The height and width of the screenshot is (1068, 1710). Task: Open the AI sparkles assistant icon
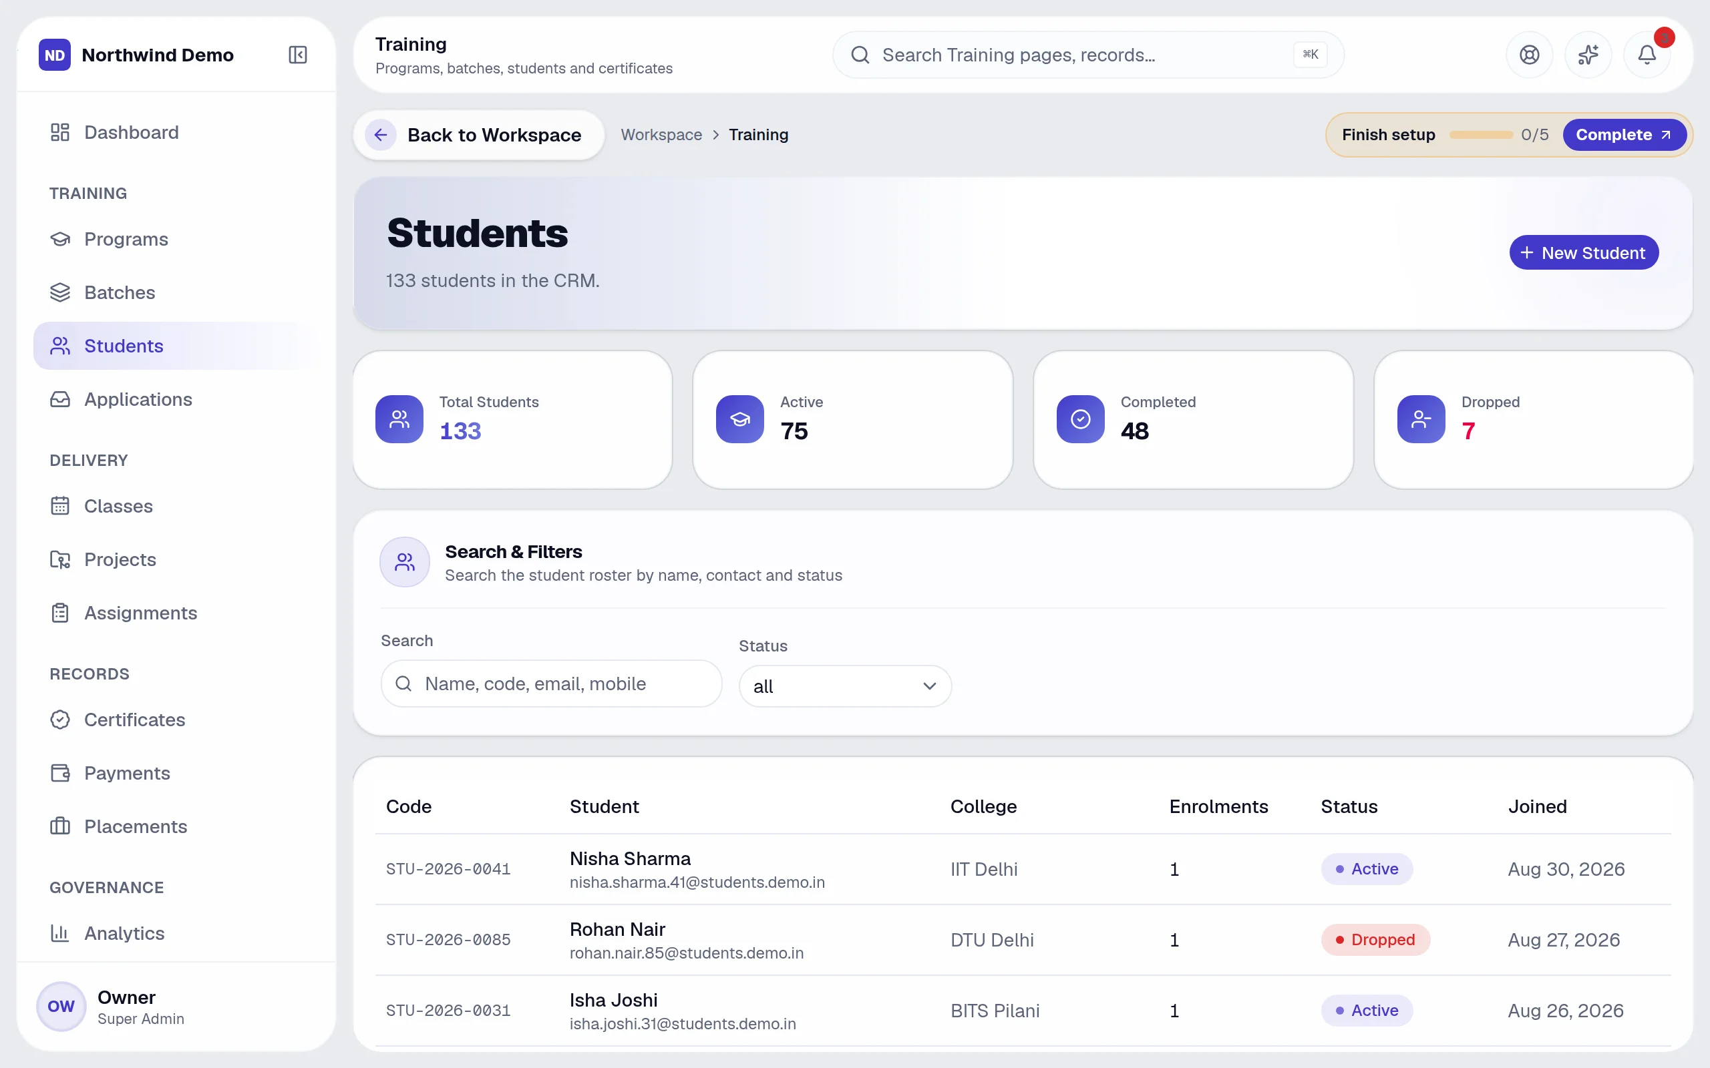pos(1588,54)
